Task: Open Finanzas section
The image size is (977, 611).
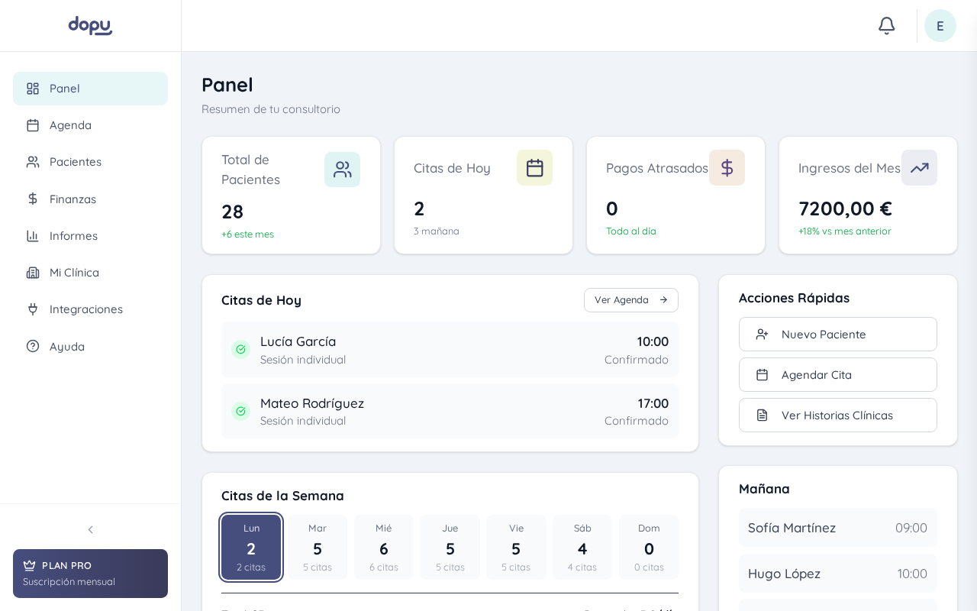Action: pos(90,199)
